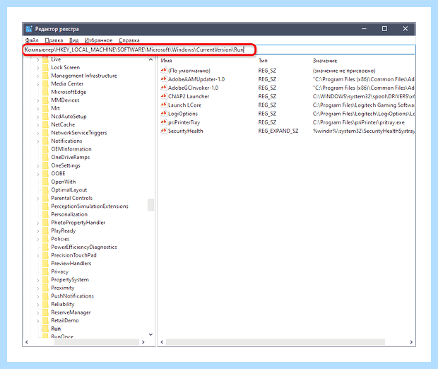Click the Personalization folder icon
The image size is (438, 369).
[45, 214]
